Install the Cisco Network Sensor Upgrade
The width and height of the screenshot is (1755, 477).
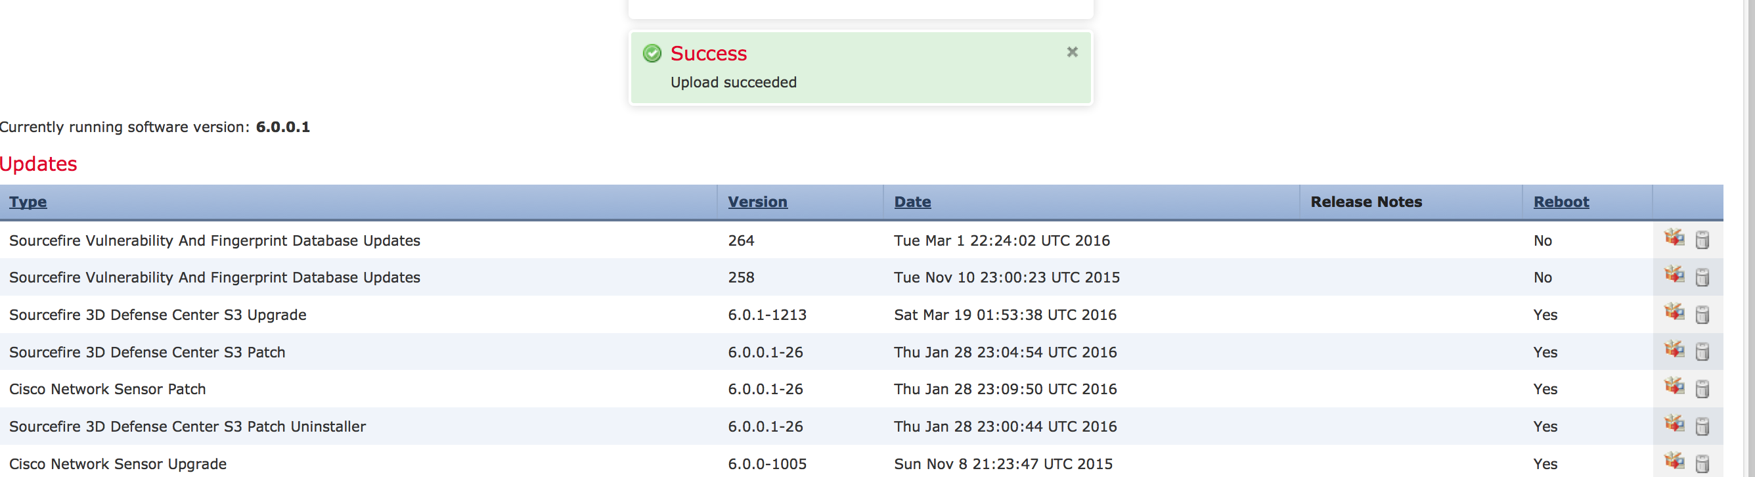(x=1674, y=461)
